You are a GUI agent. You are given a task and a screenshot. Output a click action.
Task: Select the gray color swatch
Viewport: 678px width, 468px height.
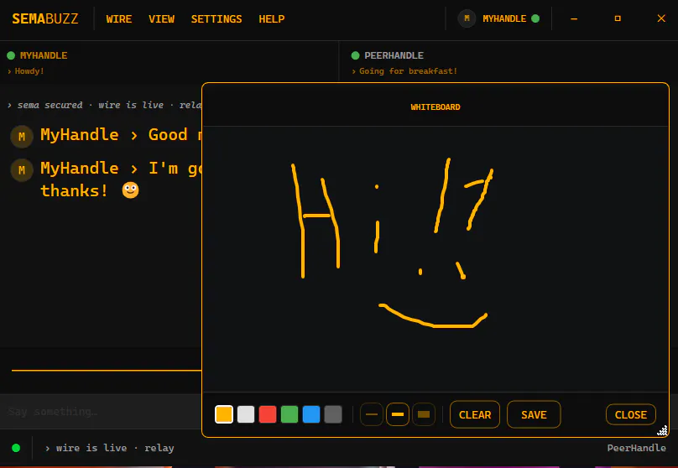pos(333,414)
